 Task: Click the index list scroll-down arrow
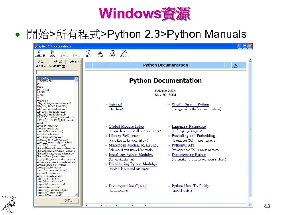tap(76, 194)
